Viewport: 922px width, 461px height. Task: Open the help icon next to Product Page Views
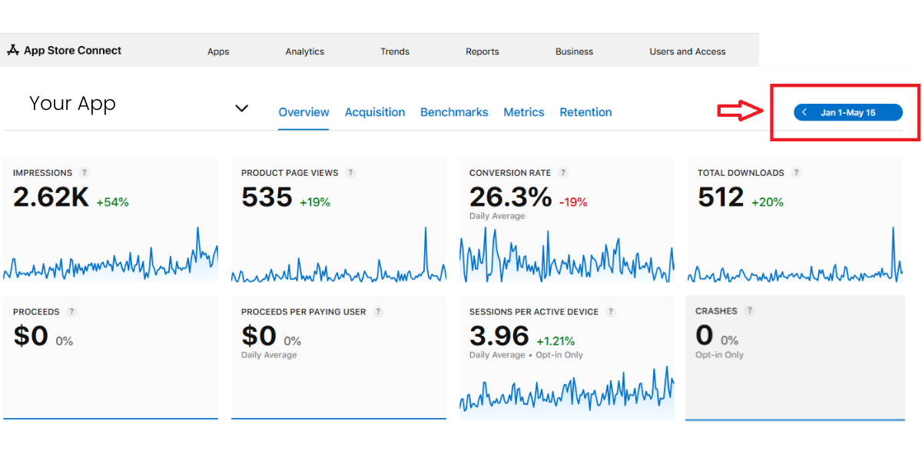(350, 173)
